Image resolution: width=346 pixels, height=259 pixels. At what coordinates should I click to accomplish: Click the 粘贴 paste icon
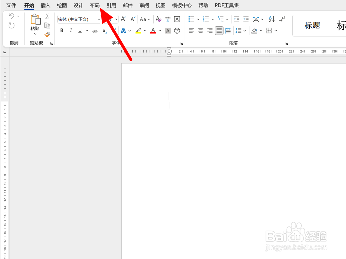(x=35, y=19)
